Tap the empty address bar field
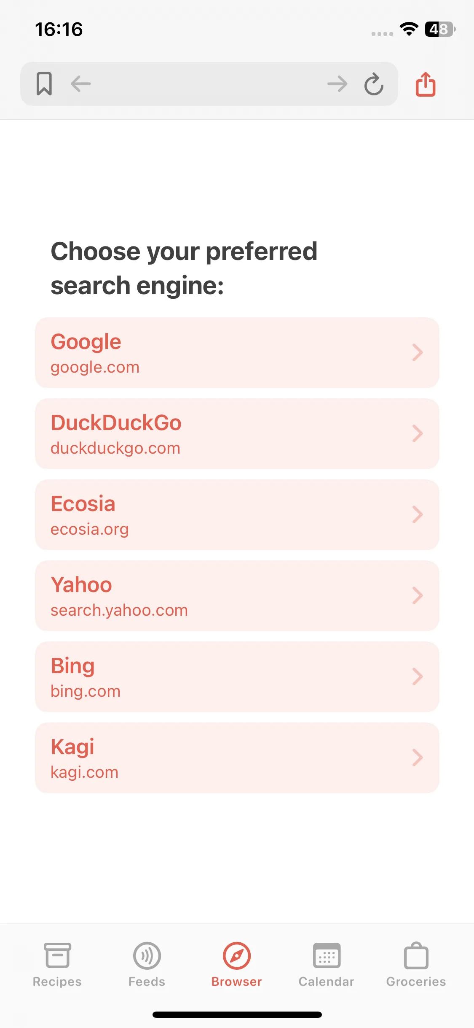Screen dimensions: 474x1028 pyautogui.click(x=209, y=84)
